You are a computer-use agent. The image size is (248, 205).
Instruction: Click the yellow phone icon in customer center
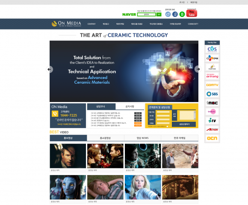coord(55,114)
